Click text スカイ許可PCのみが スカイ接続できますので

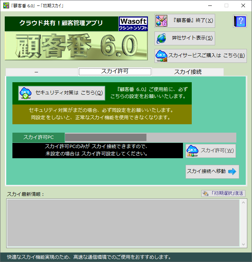[96, 147]
